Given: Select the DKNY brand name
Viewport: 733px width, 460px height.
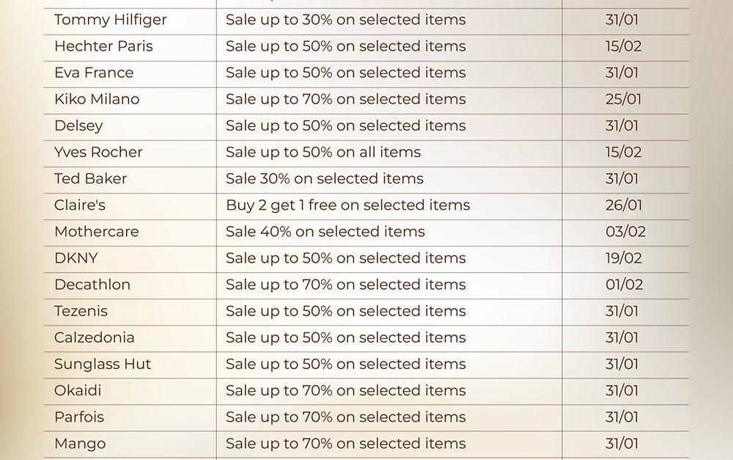Looking at the screenshot, I should click(x=75, y=258).
